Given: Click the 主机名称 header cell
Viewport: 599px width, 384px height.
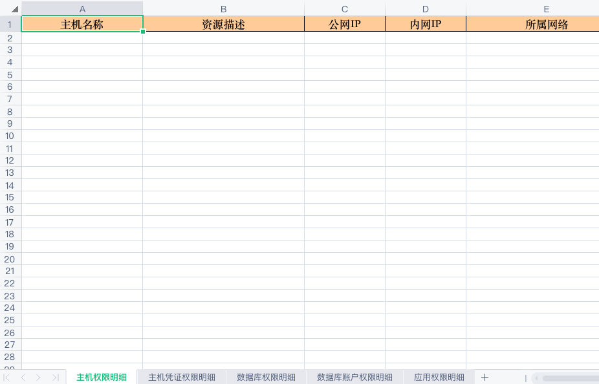Looking at the screenshot, I should [82, 24].
